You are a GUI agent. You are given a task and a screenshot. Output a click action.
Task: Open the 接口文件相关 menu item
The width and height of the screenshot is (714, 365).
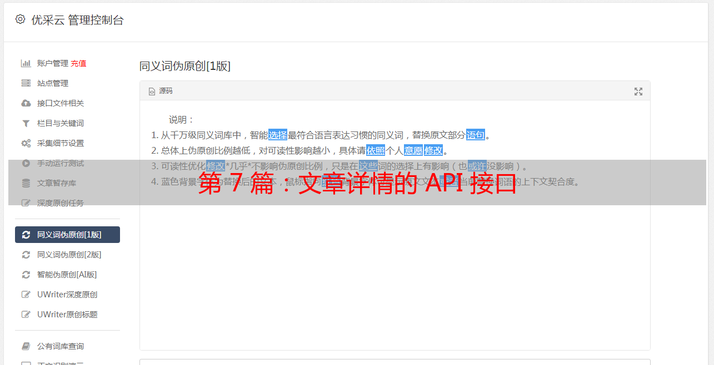61,103
